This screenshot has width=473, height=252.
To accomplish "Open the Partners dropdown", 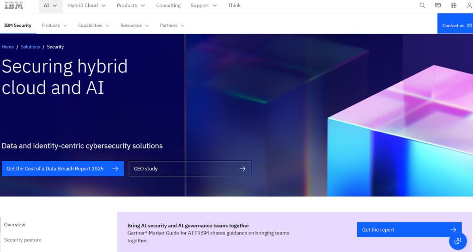I will [172, 25].
